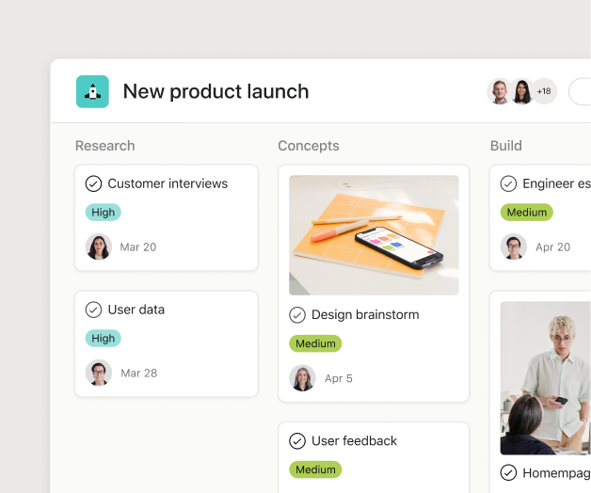Toggle the Homepage task checkmark
The image size is (591, 493).
508,472
